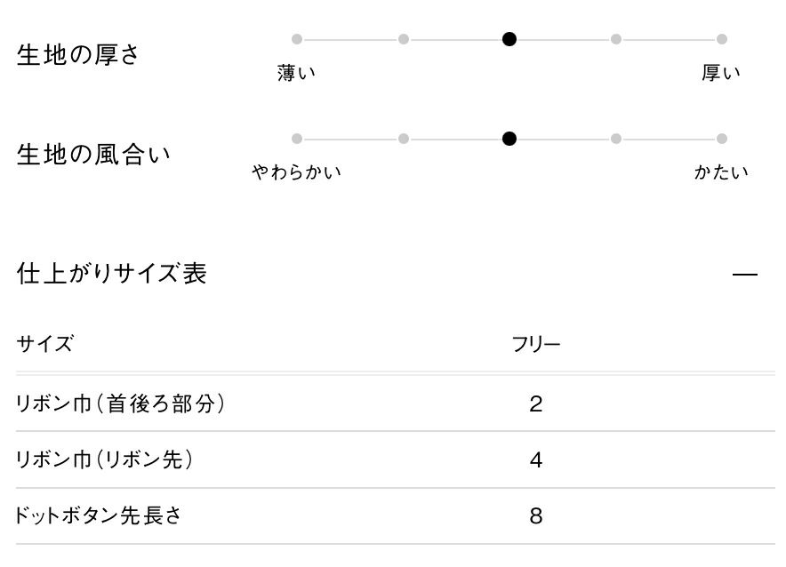Click the filled black dot on 生地の厚さ scale
Screen dimensions: 786x567
tap(509, 39)
